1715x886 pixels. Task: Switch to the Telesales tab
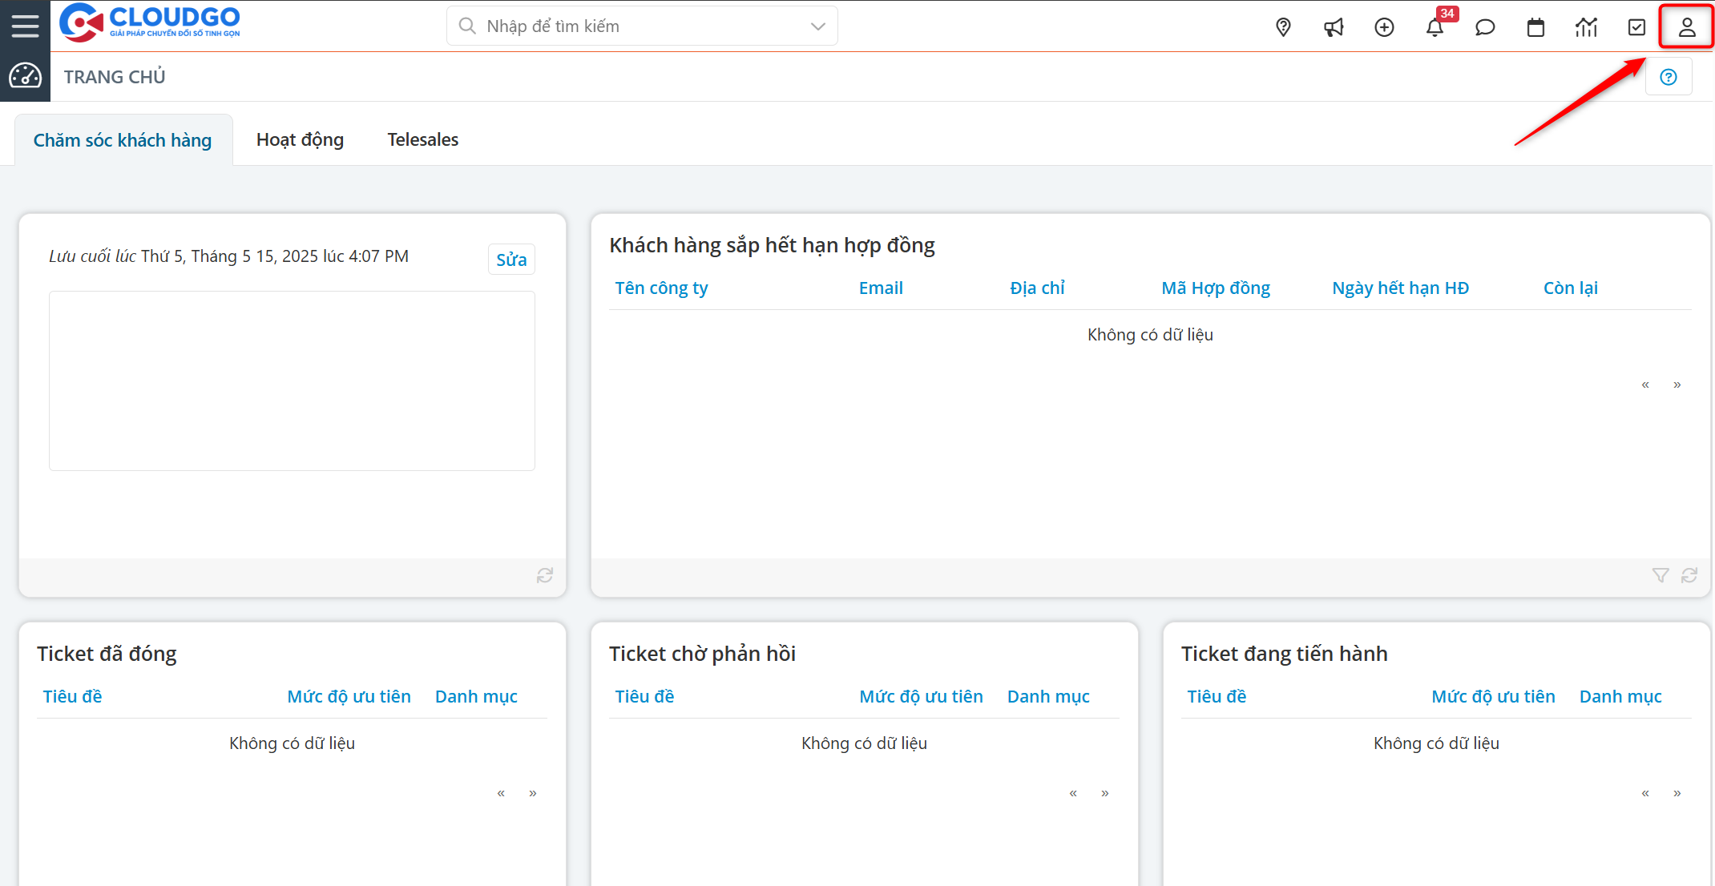click(422, 139)
